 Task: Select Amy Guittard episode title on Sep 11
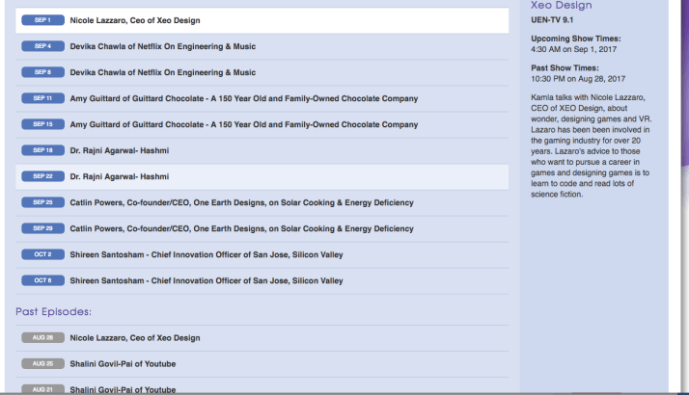[243, 98]
